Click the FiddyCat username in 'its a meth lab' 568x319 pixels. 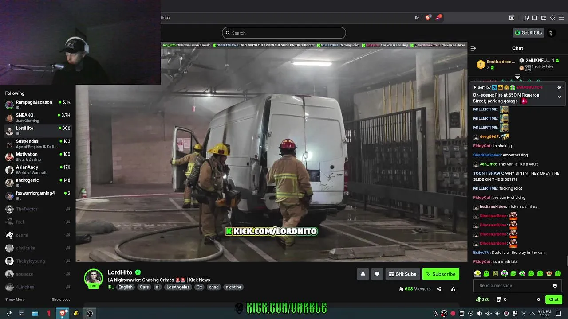(482, 262)
